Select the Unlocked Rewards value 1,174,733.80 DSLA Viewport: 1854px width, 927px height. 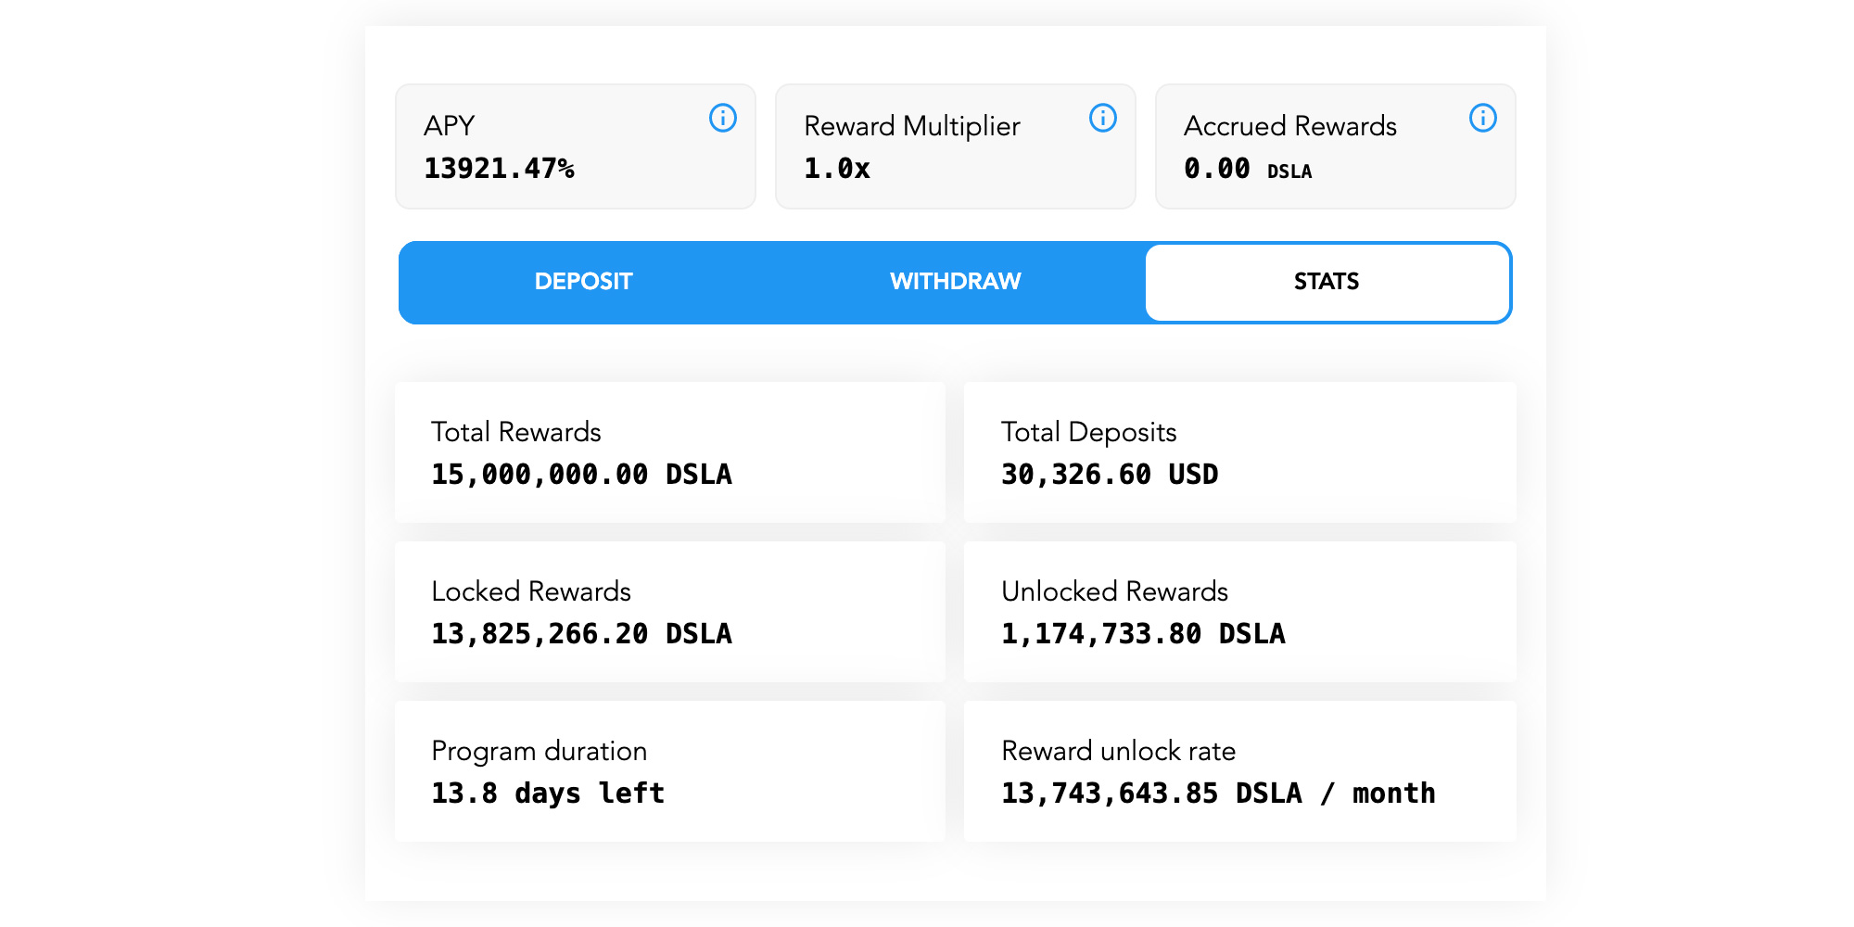1143,634
